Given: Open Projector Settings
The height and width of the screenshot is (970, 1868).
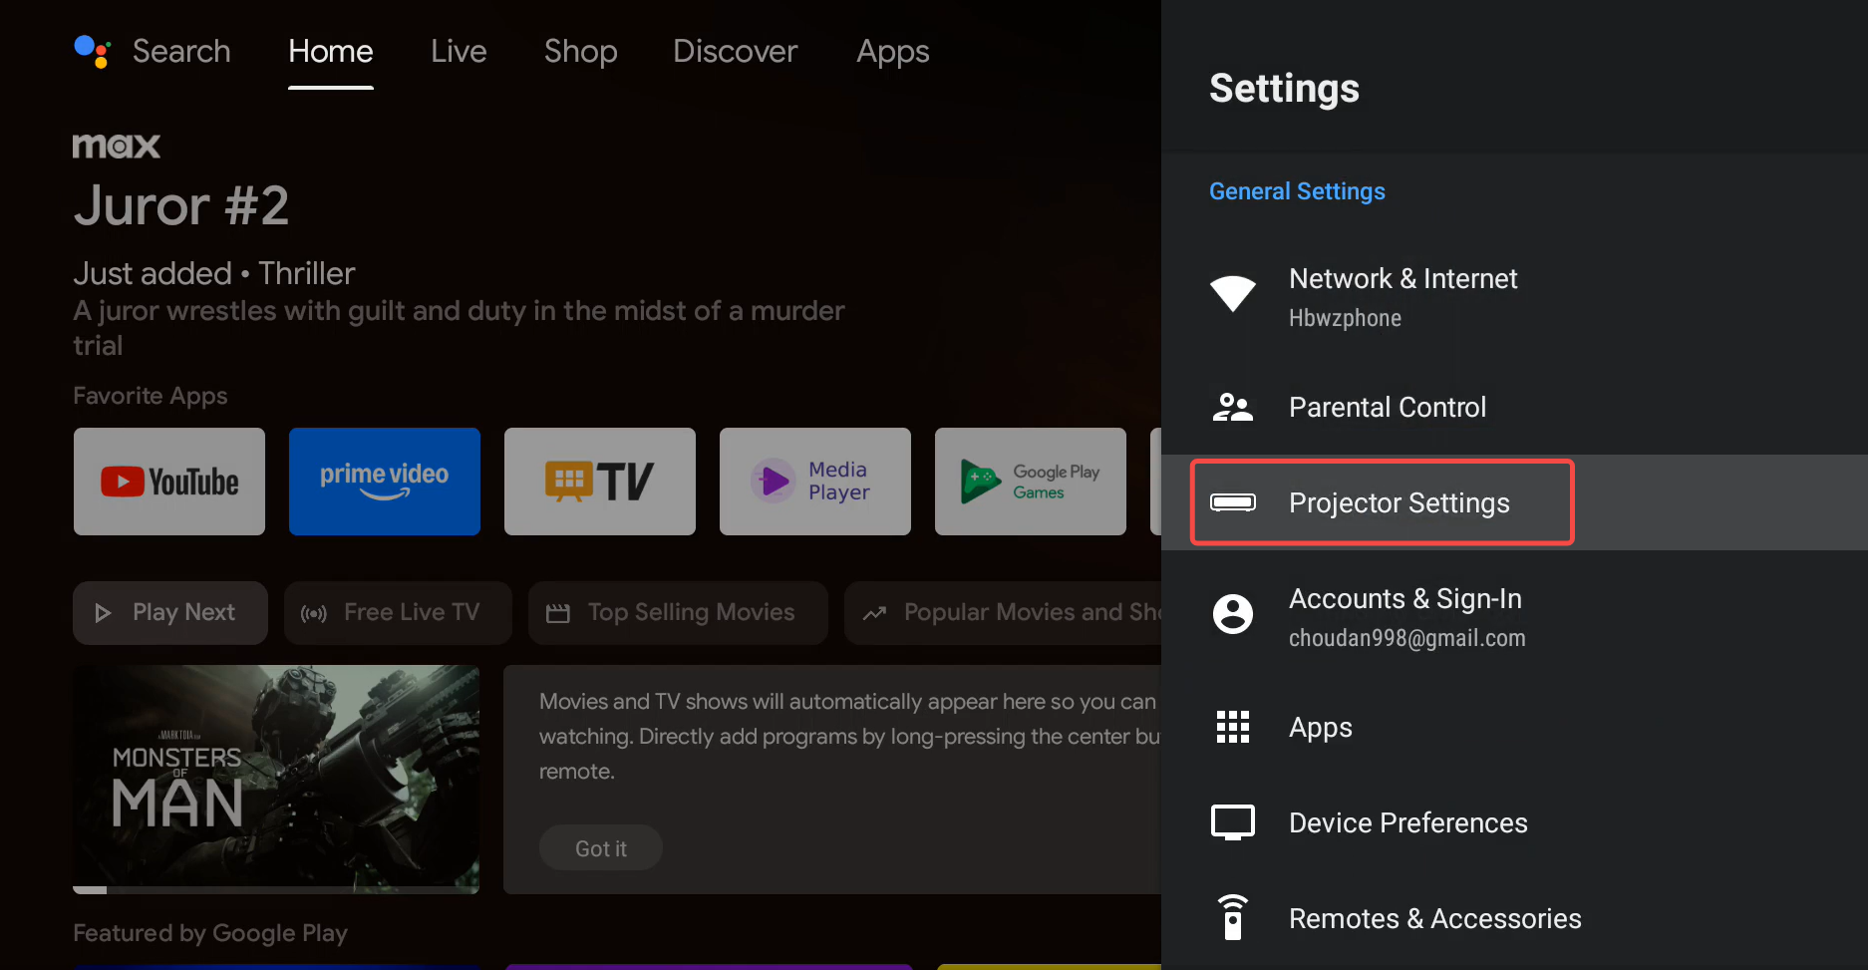Looking at the screenshot, I should [x=1514, y=502].
